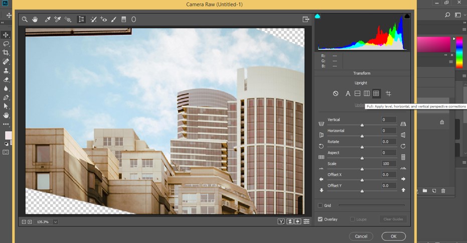Screen dimensions: 467x243
Task: Click the Cancel button
Action: pos(361,236)
